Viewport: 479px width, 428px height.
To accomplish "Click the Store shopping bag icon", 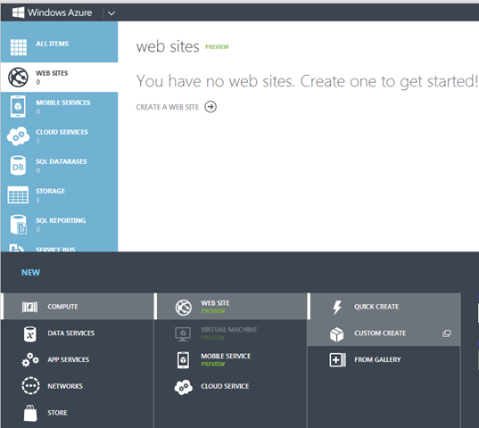I will [30, 413].
